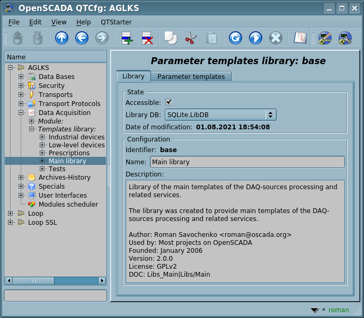Click the date of modification value
This screenshot has width=364, height=318.
click(x=233, y=127)
